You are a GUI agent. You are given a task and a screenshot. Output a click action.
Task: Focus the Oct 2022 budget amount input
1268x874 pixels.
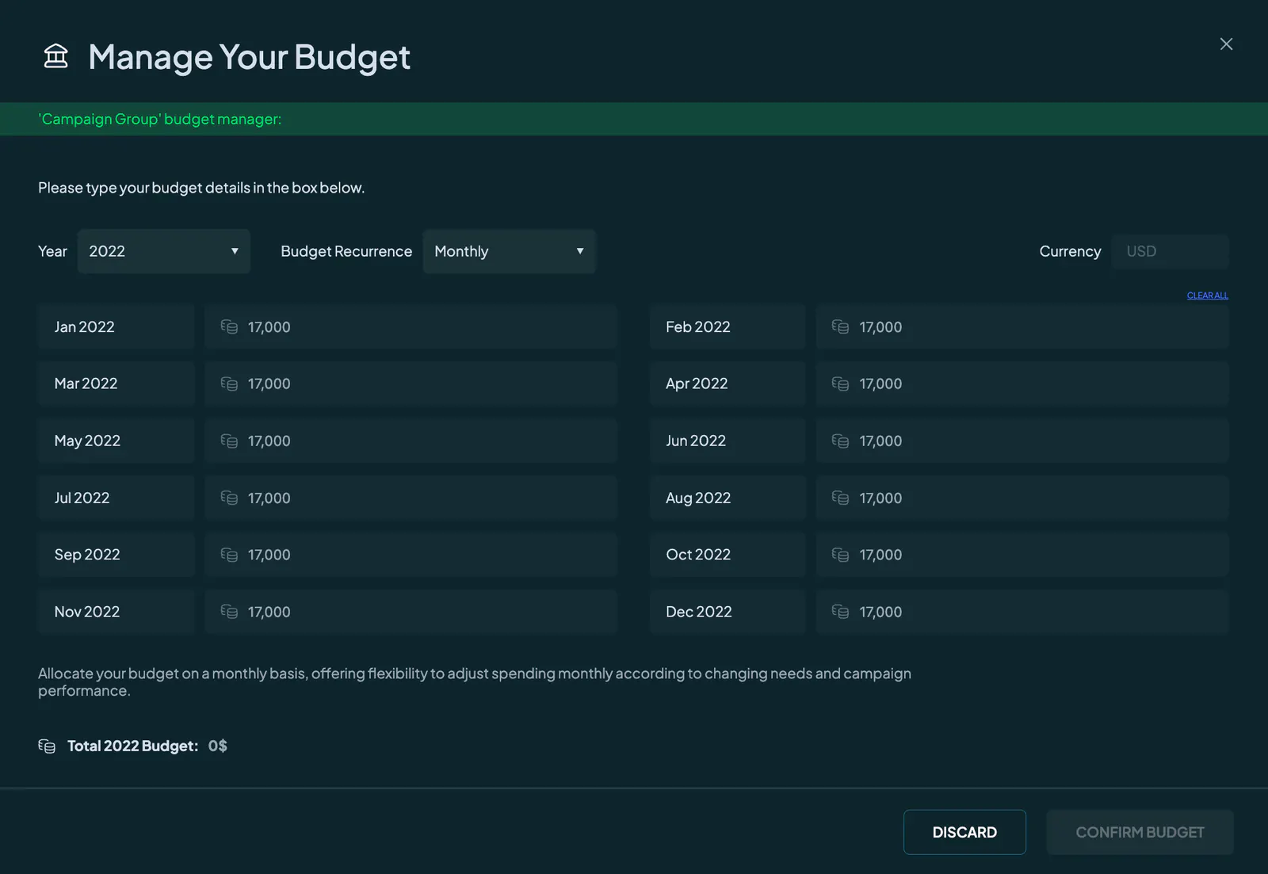click(1022, 555)
